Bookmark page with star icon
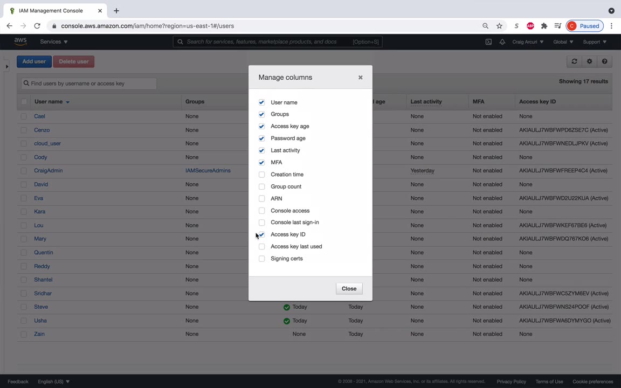This screenshot has width=621, height=388. coord(499,26)
